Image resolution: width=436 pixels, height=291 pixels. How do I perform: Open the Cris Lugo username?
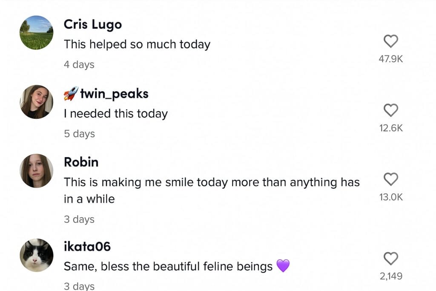pyautogui.click(x=93, y=24)
